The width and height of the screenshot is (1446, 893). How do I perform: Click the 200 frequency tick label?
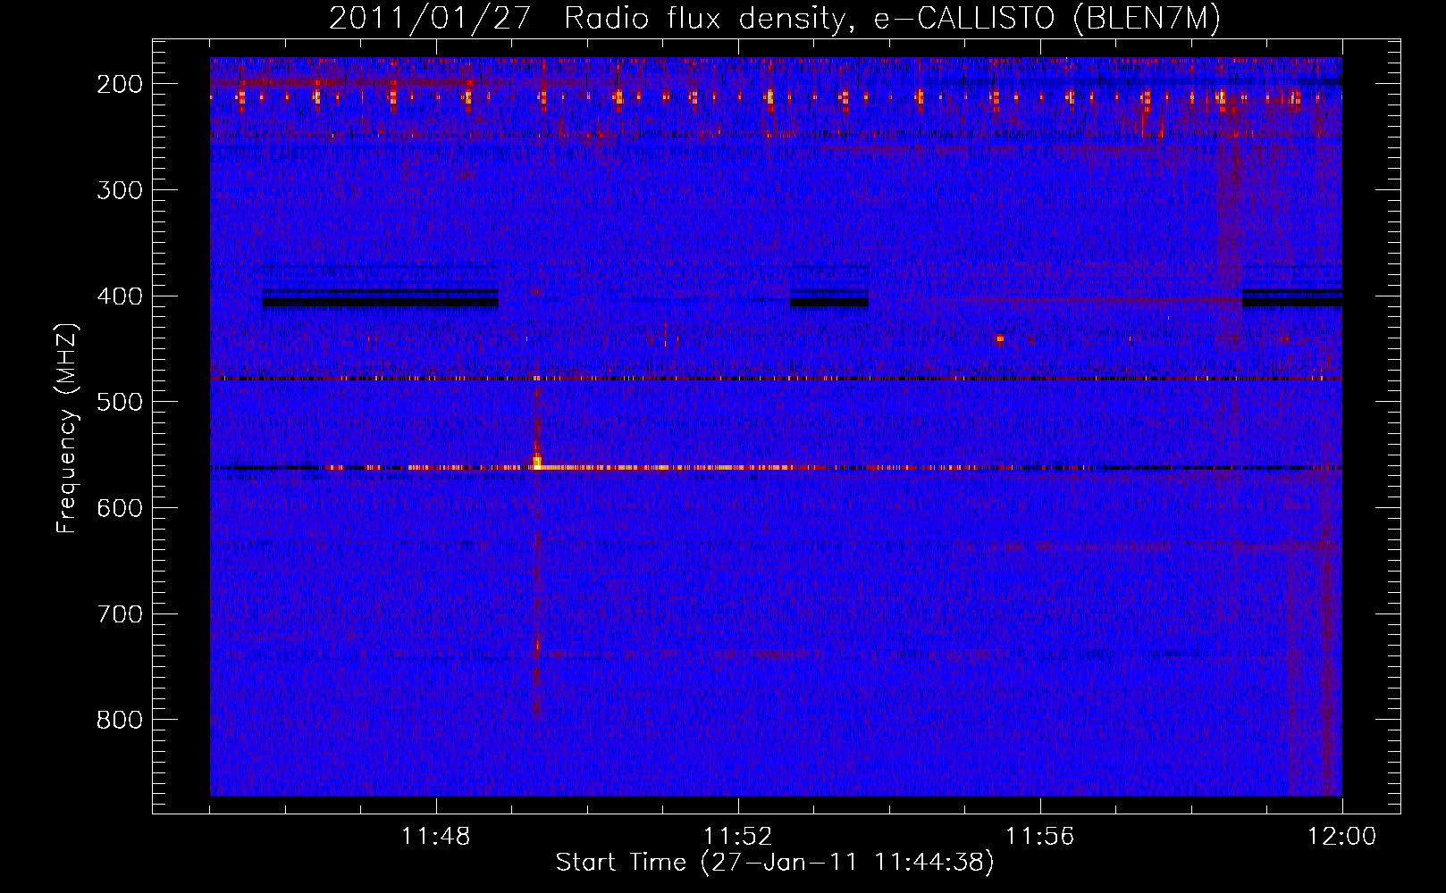coord(120,84)
